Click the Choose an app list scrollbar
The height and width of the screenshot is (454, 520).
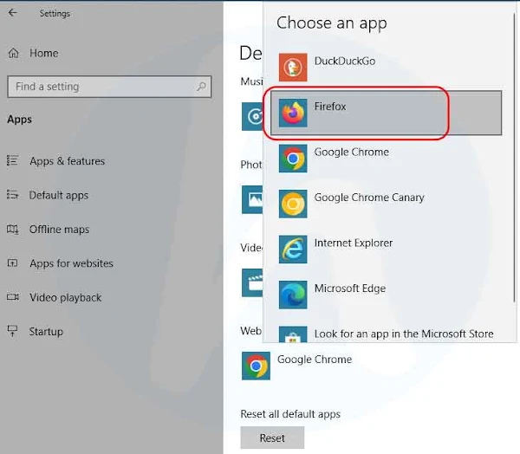click(x=514, y=156)
